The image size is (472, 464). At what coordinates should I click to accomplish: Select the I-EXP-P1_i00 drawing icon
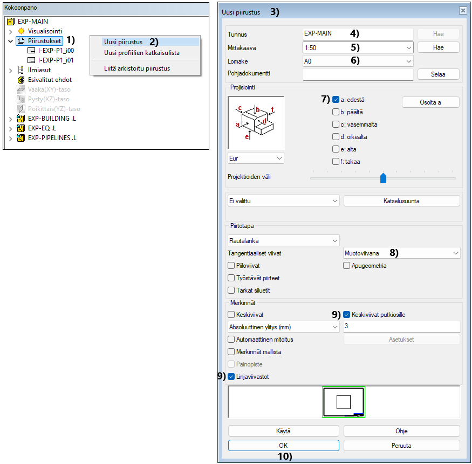pos(31,51)
